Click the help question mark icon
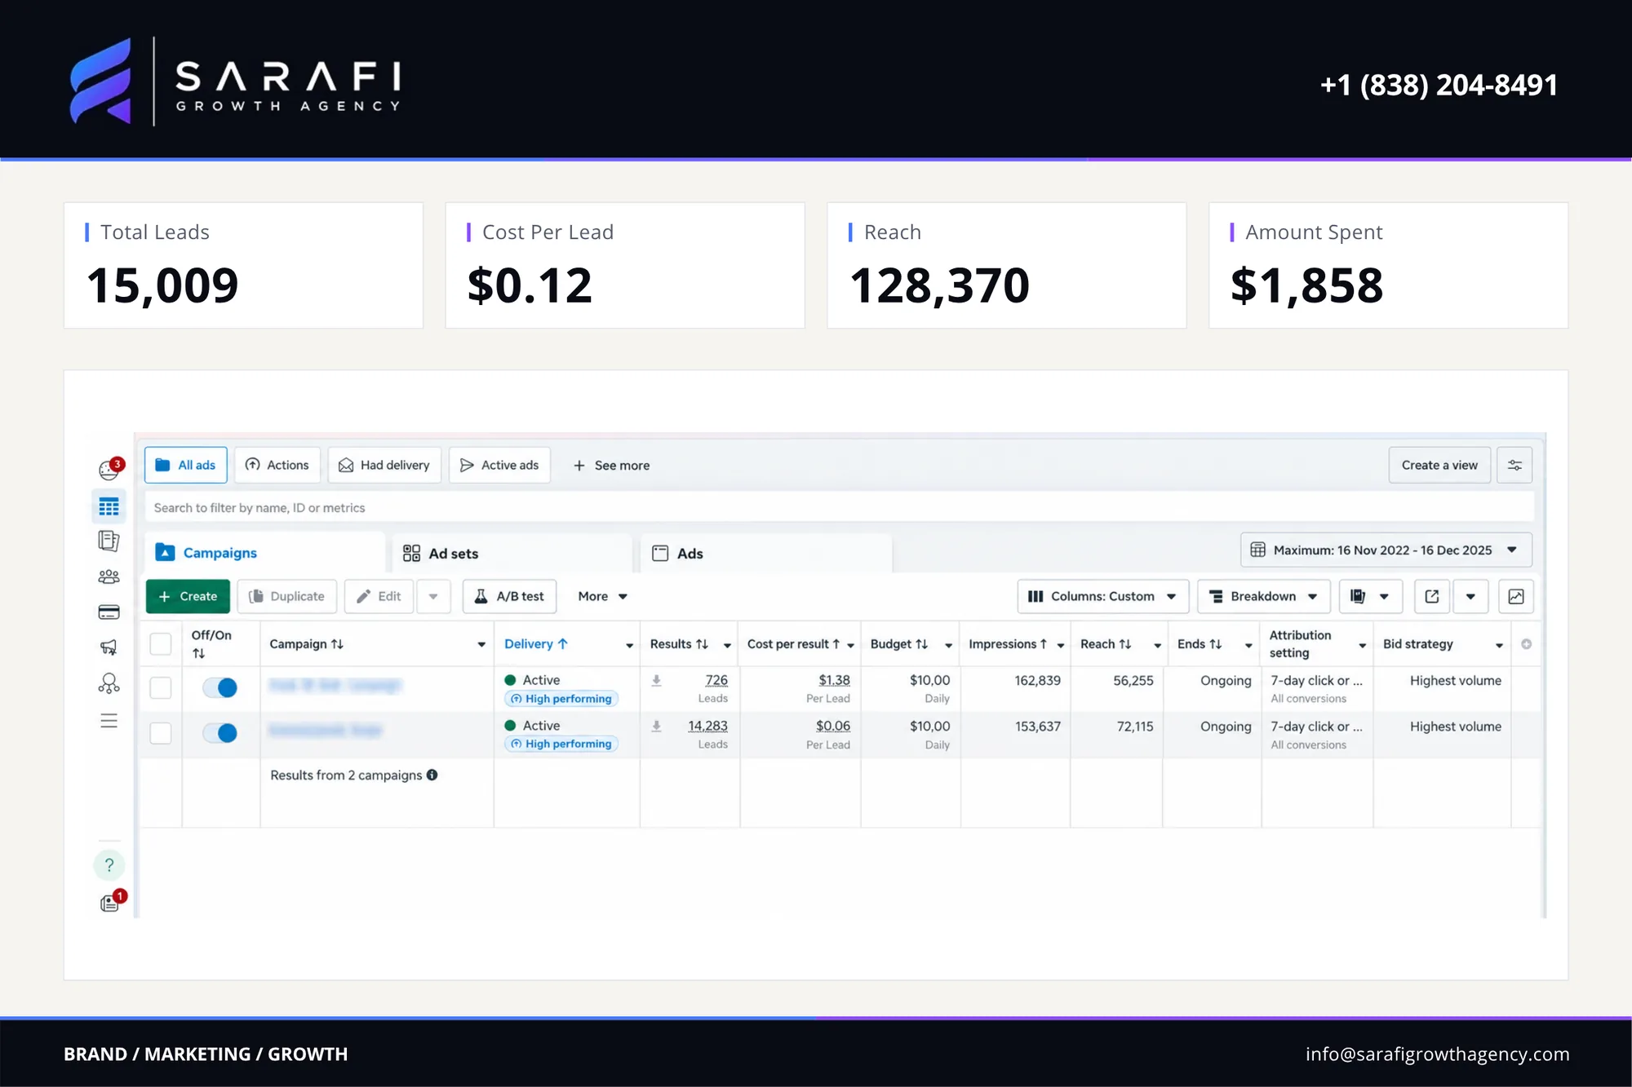This screenshot has height=1087, width=1632. tap(109, 865)
